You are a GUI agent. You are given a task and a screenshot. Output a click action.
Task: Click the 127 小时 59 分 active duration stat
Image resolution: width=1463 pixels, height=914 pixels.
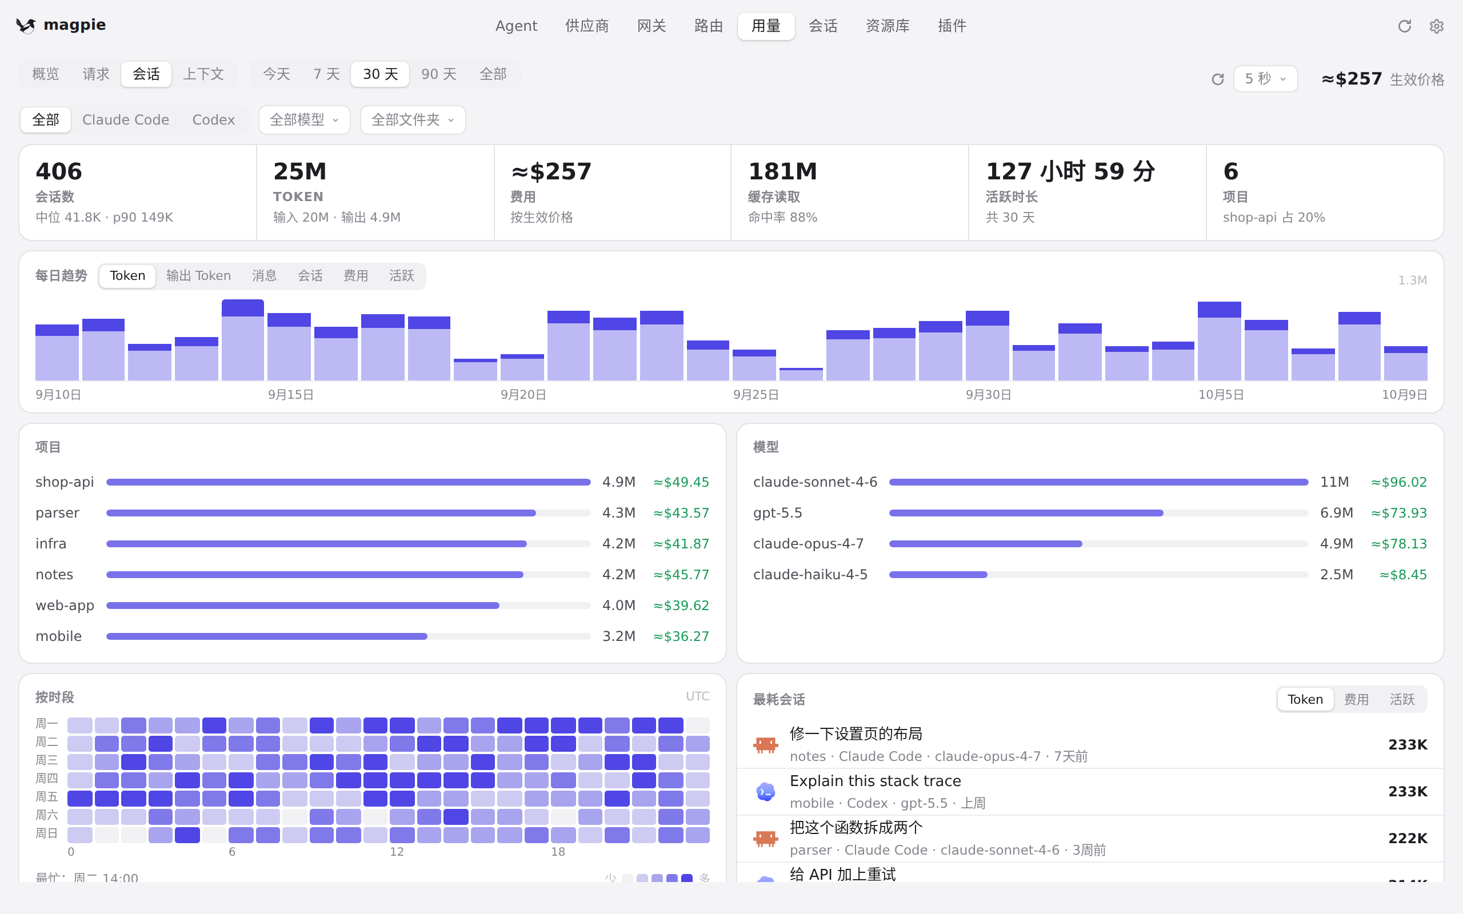pos(1087,193)
